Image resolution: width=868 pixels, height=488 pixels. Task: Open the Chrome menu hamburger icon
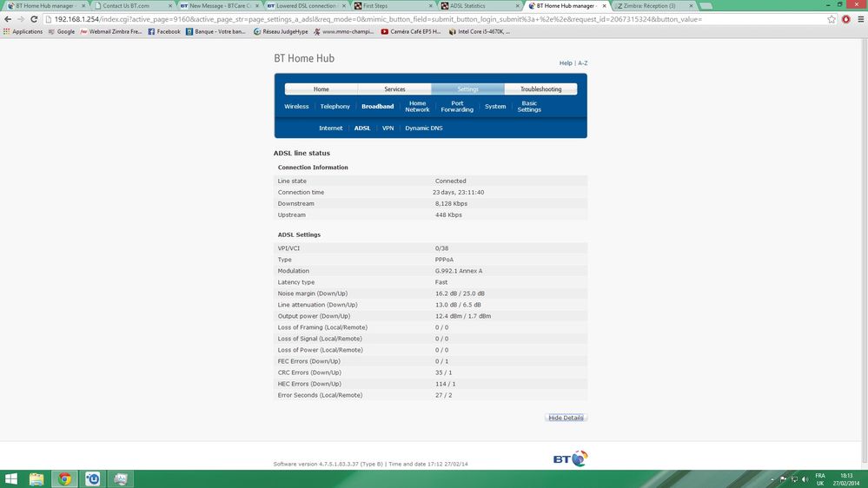(x=861, y=19)
